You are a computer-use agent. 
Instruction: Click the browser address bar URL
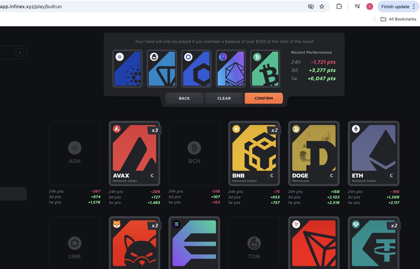coord(31,6)
